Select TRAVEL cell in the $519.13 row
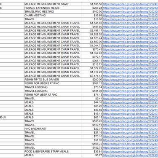This screenshot has height=158, width=158. point(53,125)
